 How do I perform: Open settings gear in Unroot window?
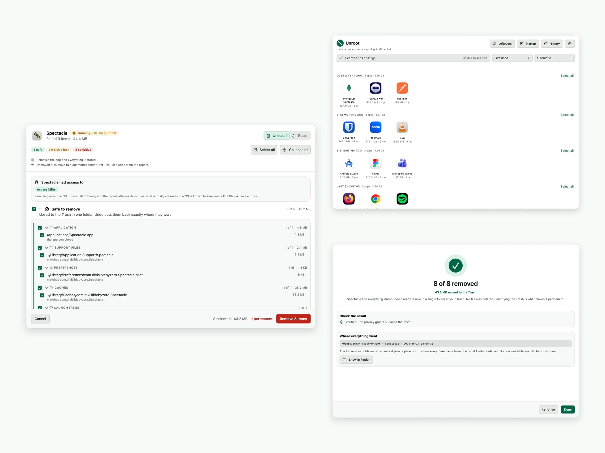570,44
